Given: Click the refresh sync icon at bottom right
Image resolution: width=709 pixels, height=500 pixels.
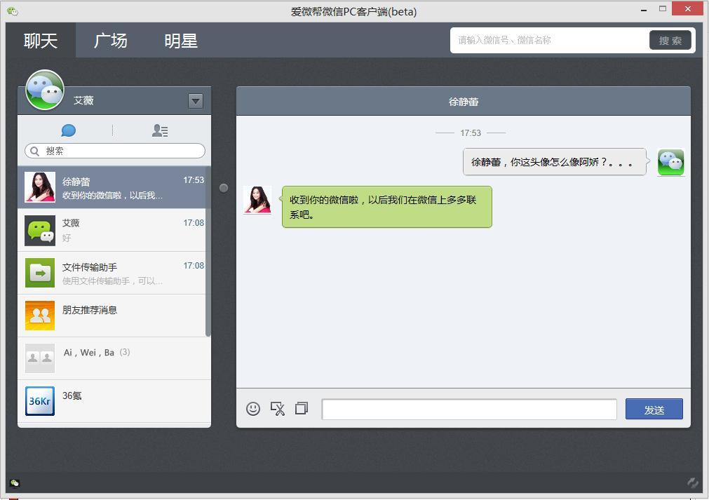Looking at the screenshot, I should 693,483.
